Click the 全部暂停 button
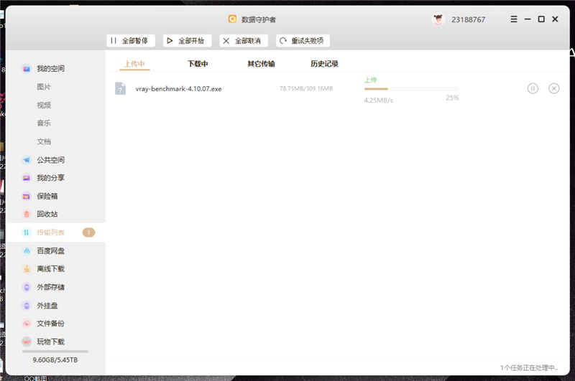The width and height of the screenshot is (575, 381). [x=131, y=41]
